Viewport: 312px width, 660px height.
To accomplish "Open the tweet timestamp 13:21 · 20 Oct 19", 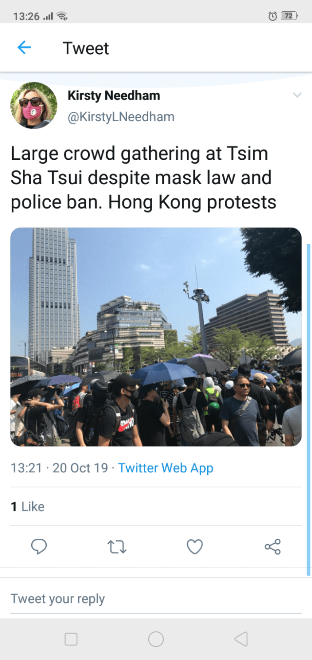I will pos(59,468).
